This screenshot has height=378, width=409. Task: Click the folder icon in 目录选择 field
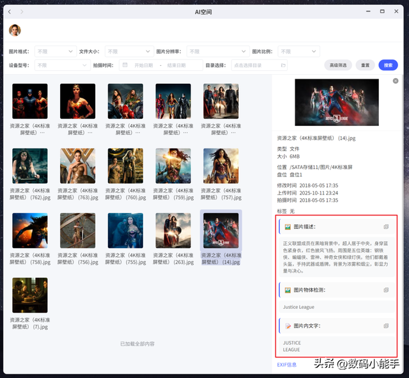click(x=283, y=65)
